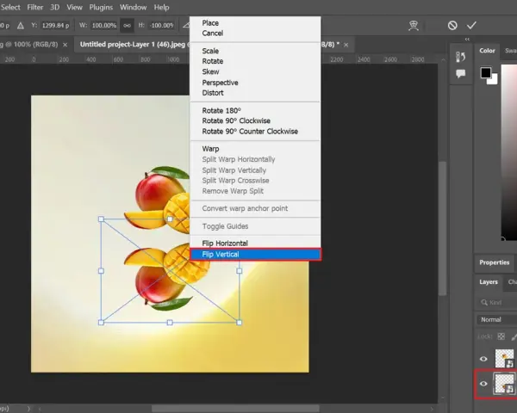Select Cancel in the context menu
This screenshot has width=517, height=413.
[255, 34]
